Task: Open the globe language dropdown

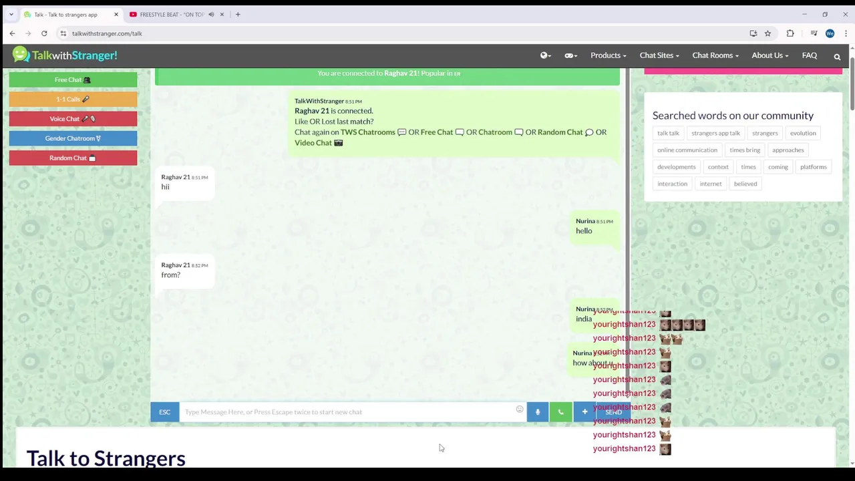Action: 545,55
